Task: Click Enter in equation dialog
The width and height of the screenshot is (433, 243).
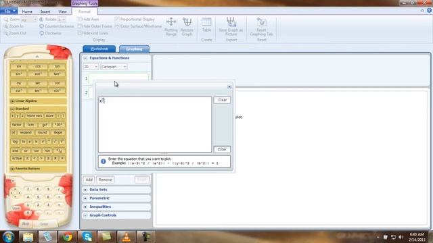Action: pos(223,149)
